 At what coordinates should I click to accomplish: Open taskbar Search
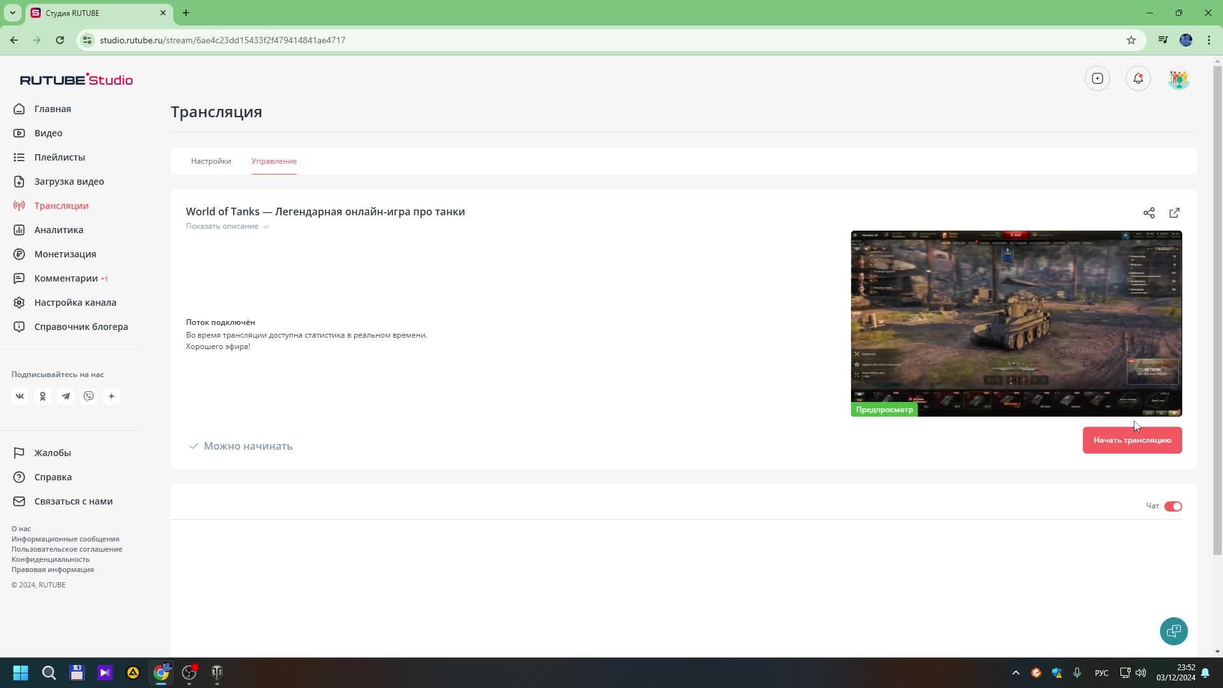49,673
